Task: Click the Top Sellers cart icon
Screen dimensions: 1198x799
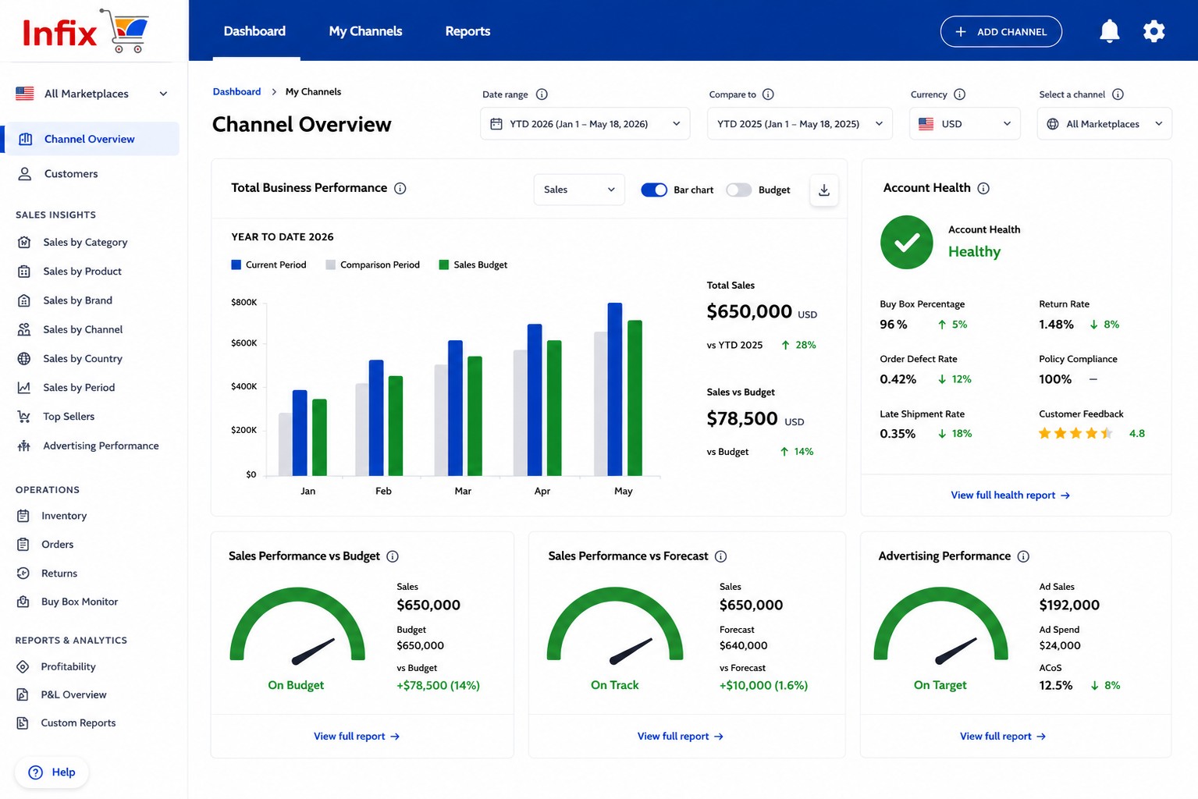Action: (x=24, y=417)
